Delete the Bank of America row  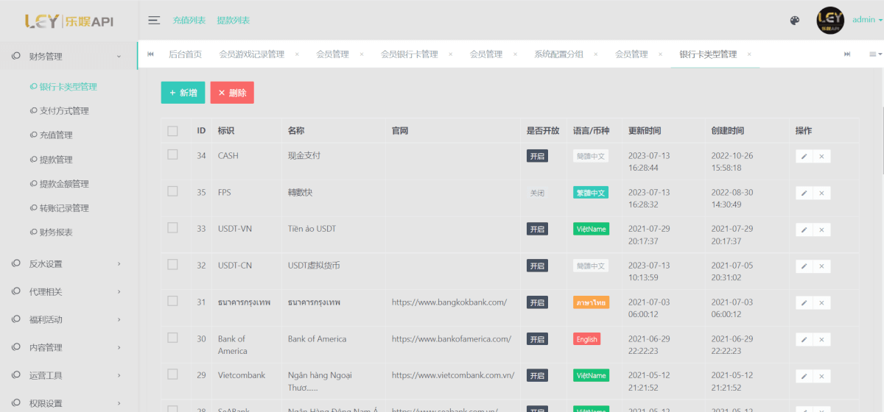pyautogui.click(x=821, y=340)
